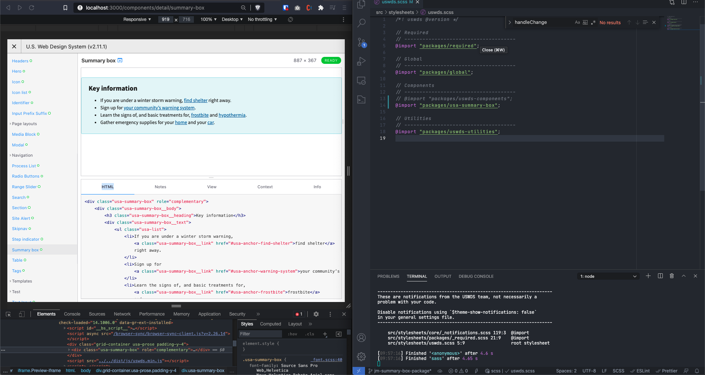Activate the DevTools inspect element picker
The width and height of the screenshot is (705, 375).
pos(8,314)
